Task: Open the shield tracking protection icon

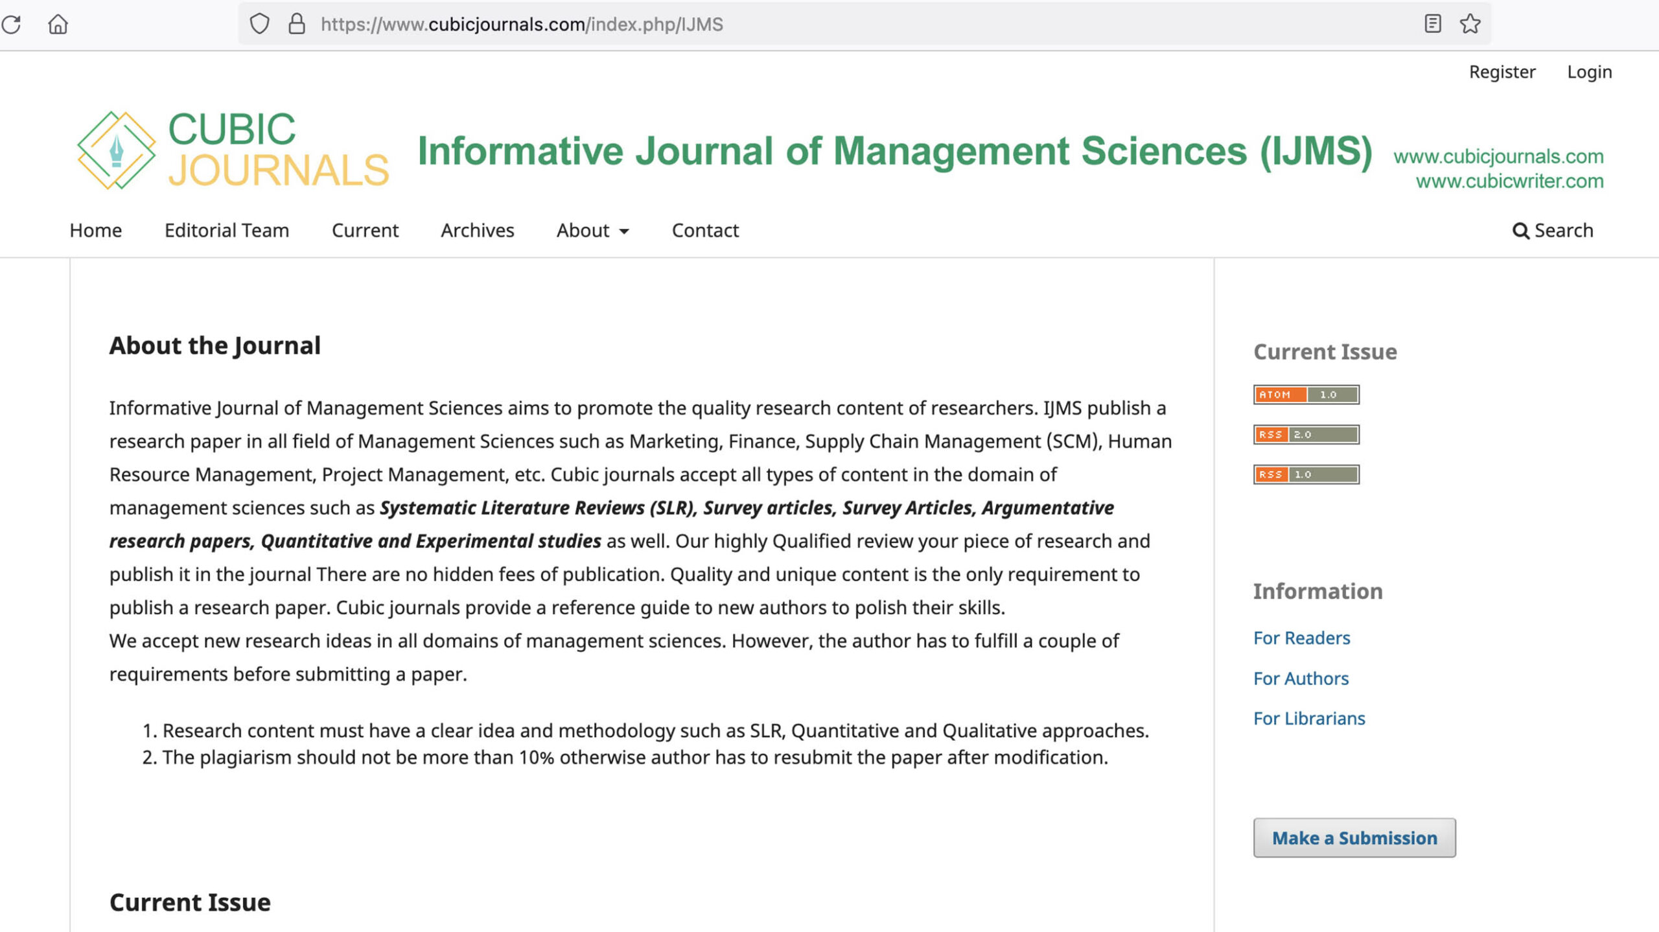Action: [259, 24]
